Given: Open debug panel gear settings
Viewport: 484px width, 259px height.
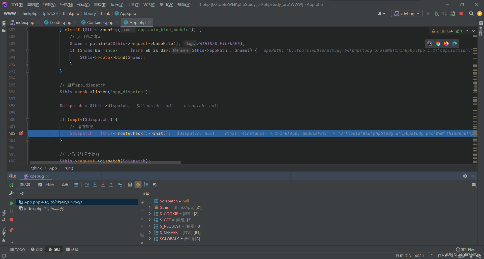Looking at the screenshot, I should pos(465,176).
